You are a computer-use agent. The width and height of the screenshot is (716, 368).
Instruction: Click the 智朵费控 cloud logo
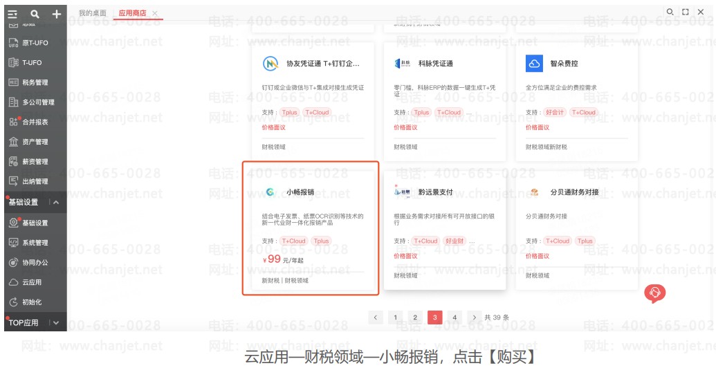(534, 64)
